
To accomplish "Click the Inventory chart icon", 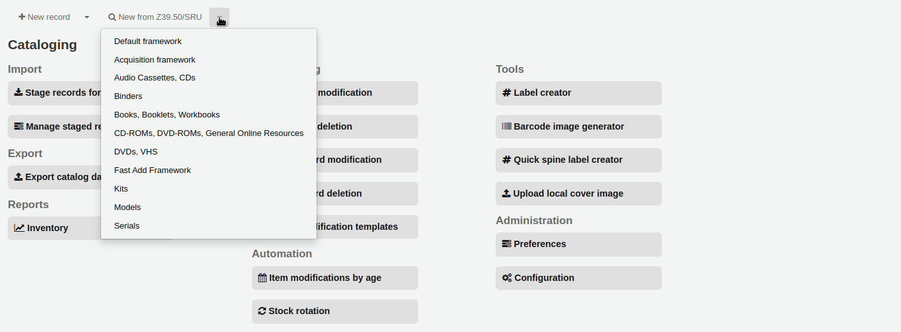I will pyautogui.click(x=19, y=228).
